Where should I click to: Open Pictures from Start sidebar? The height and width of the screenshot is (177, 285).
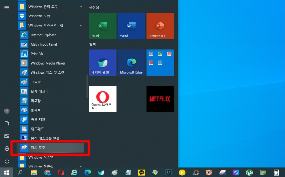pyautogui.click(x=7, y=136)
